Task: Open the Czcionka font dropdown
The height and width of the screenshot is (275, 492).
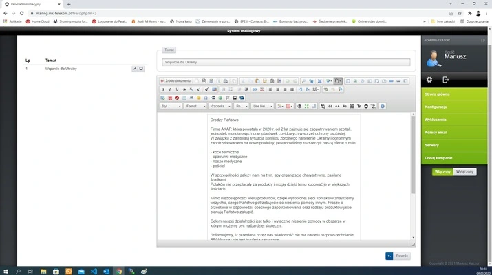Action: (220, 107)
